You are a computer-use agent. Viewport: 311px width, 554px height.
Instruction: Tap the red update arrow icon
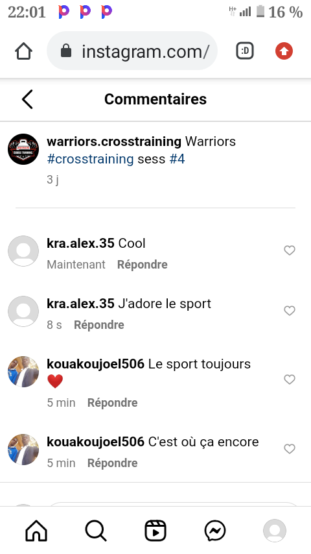click(284, 51)
